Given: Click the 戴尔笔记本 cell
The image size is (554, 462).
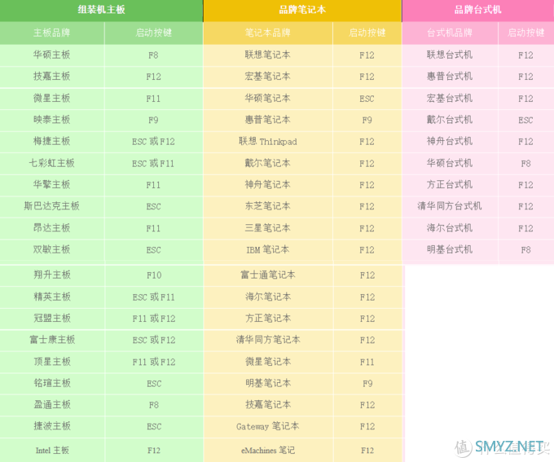Looking at the screenshot, I should click(x=268, y=163).
